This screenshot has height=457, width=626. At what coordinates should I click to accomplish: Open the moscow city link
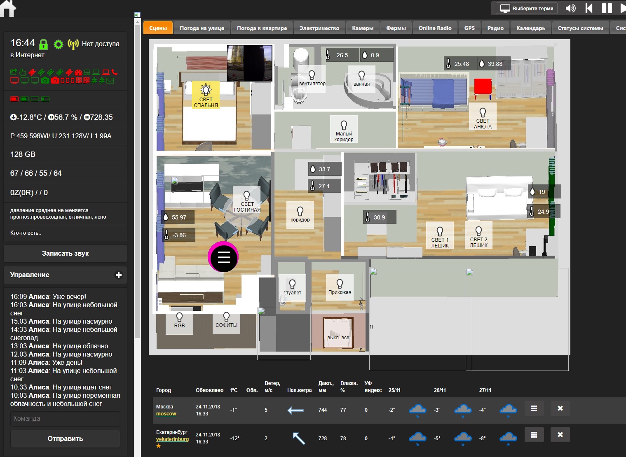point(166,414)
